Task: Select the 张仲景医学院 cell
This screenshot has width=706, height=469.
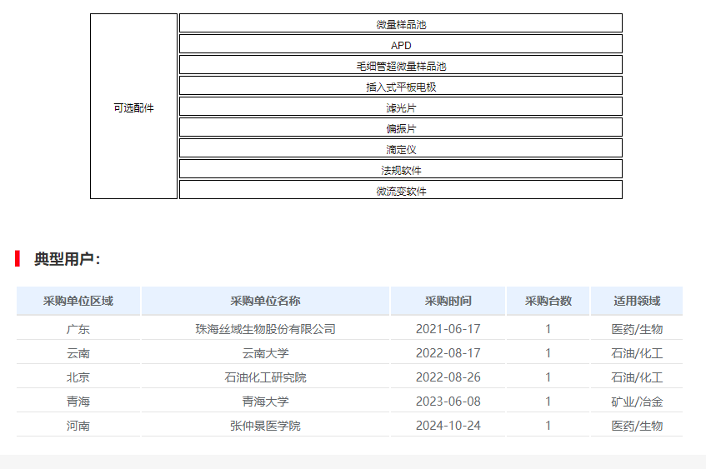Action: pos(265,426)
